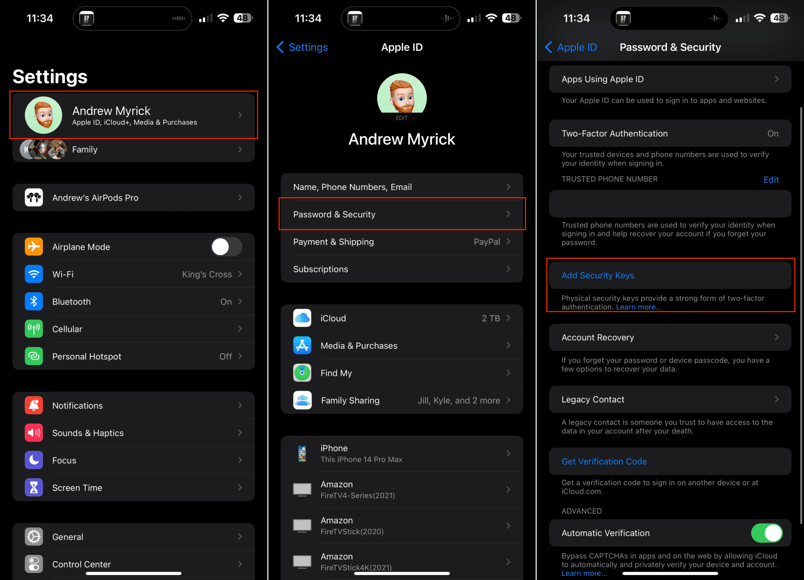
Task: Select the iCloud icon
Action: [x=302, y=318]
